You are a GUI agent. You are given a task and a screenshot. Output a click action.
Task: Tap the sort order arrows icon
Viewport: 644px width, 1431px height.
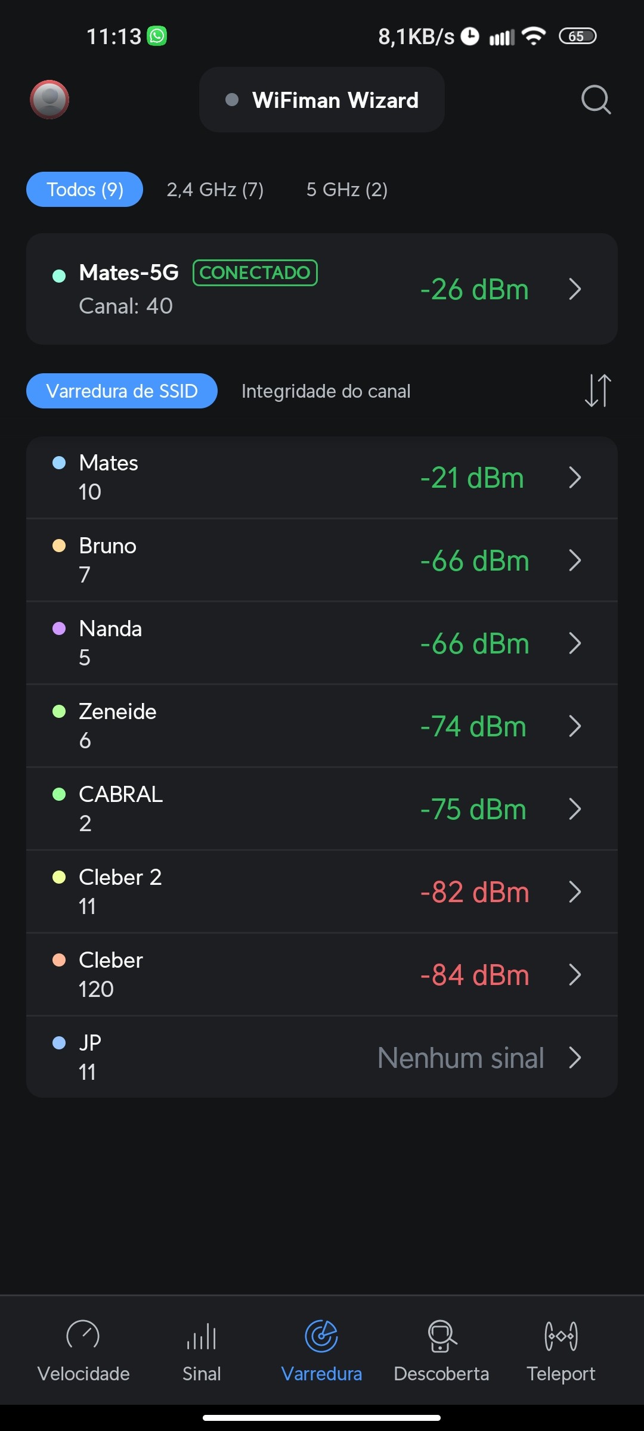point(597,391)
